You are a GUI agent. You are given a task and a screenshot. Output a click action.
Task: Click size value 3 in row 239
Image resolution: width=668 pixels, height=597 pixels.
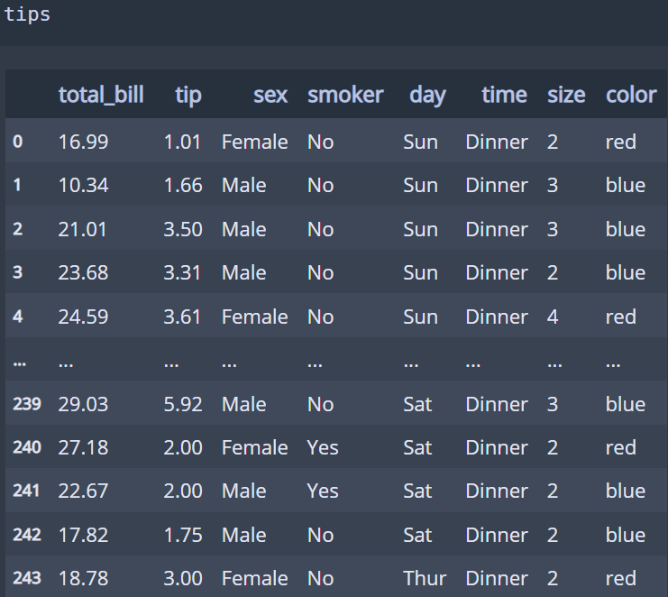pyautogui.click(x=553, y=404)
